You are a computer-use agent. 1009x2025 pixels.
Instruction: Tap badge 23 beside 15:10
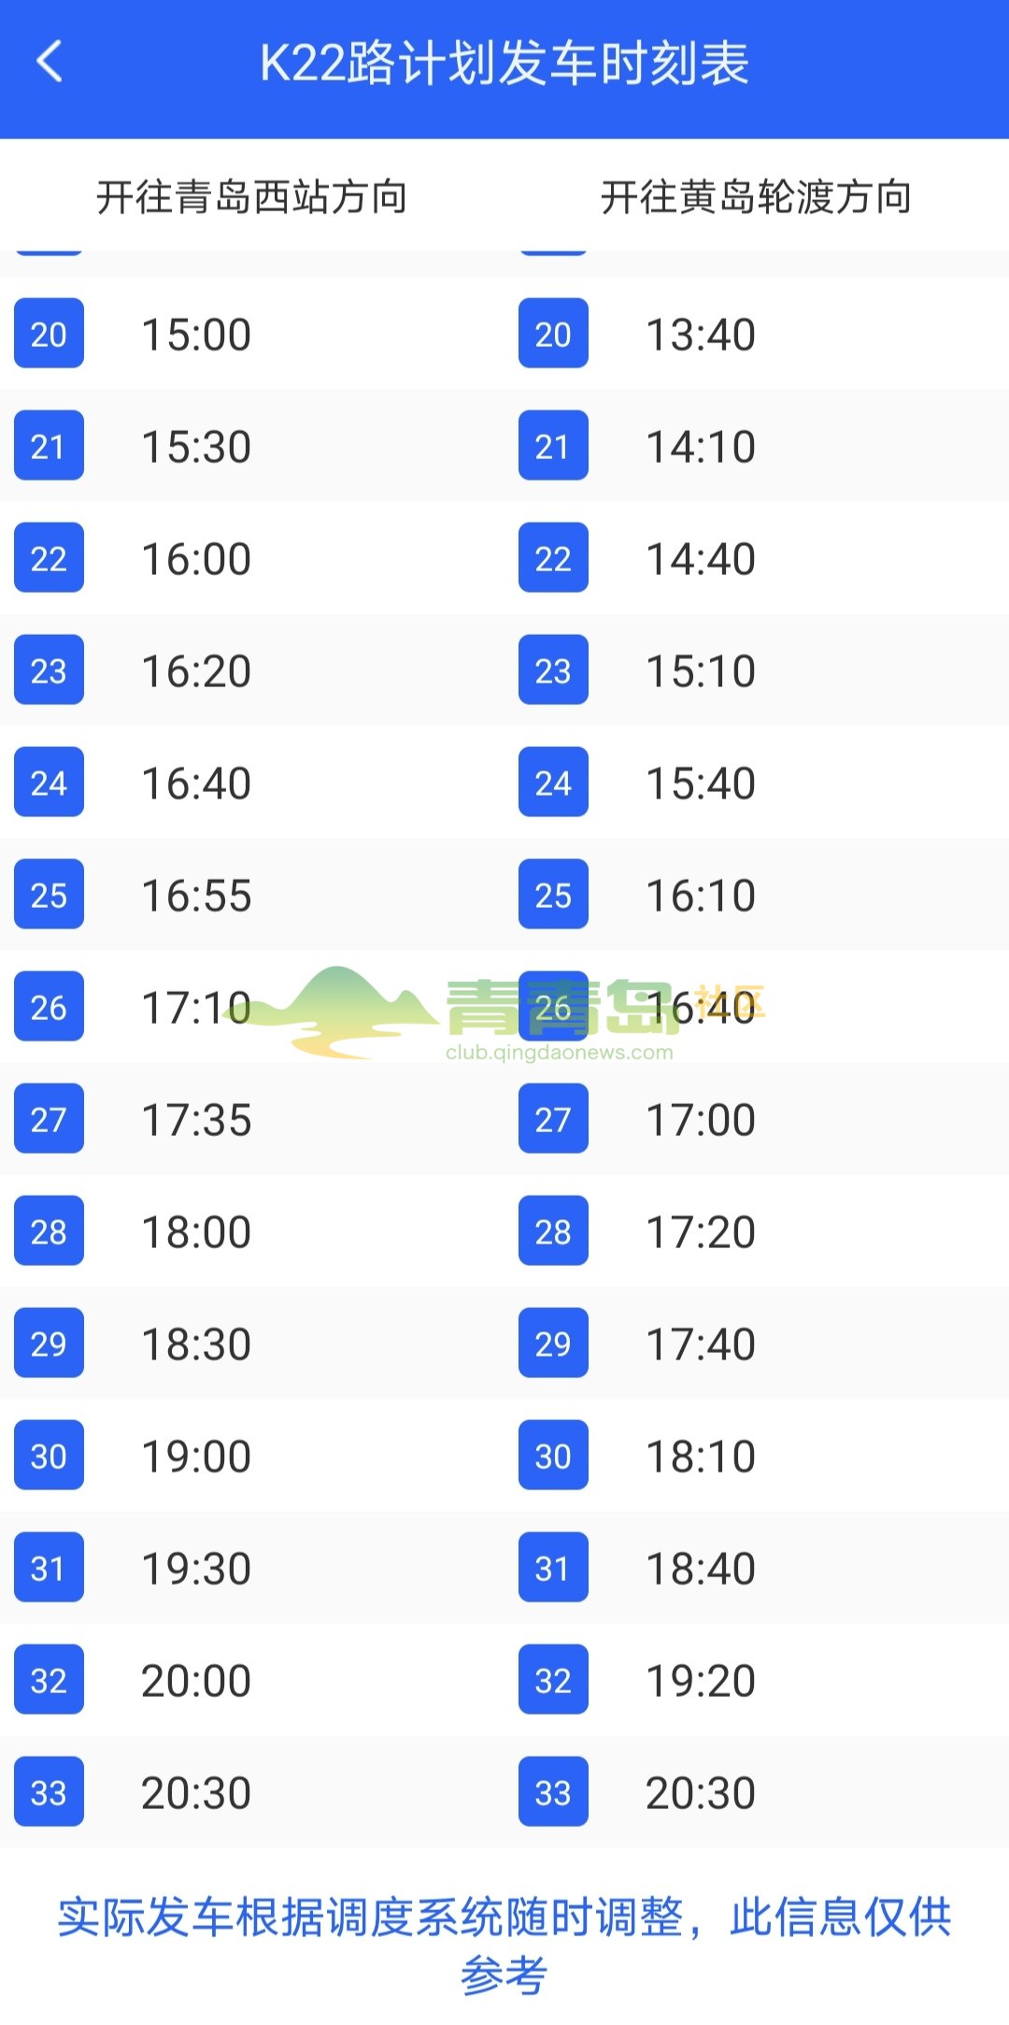pyautogui.click(x=553, y=670)
